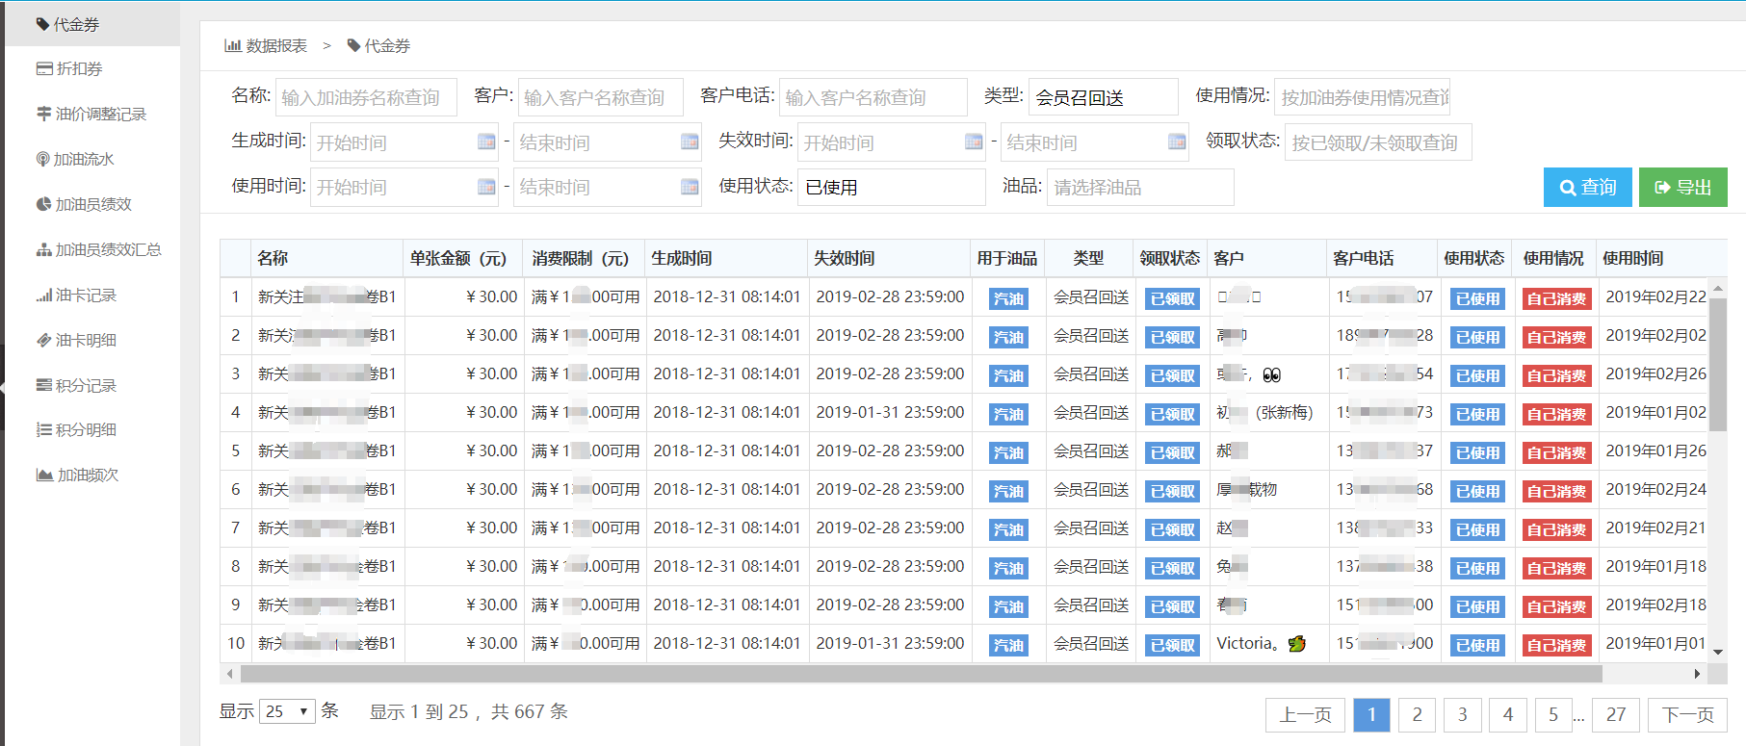Viewport: 1746px width, 746px height.
Task: Go to page 3 in pagination
Action: pos(1462,714)
